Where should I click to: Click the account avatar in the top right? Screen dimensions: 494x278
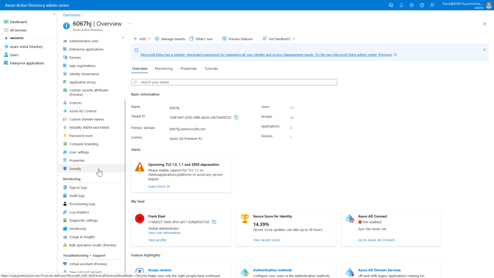(x=488, y=5)
